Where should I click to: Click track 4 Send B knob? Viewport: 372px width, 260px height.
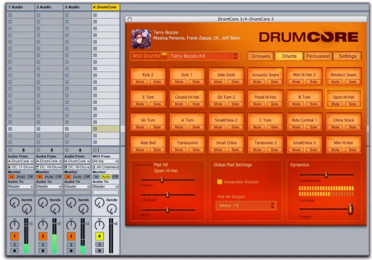click(112, 209)
